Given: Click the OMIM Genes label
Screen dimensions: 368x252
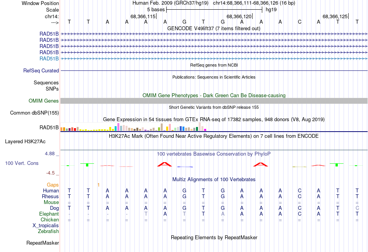Looking at the screenshot, I should point(44,101).
